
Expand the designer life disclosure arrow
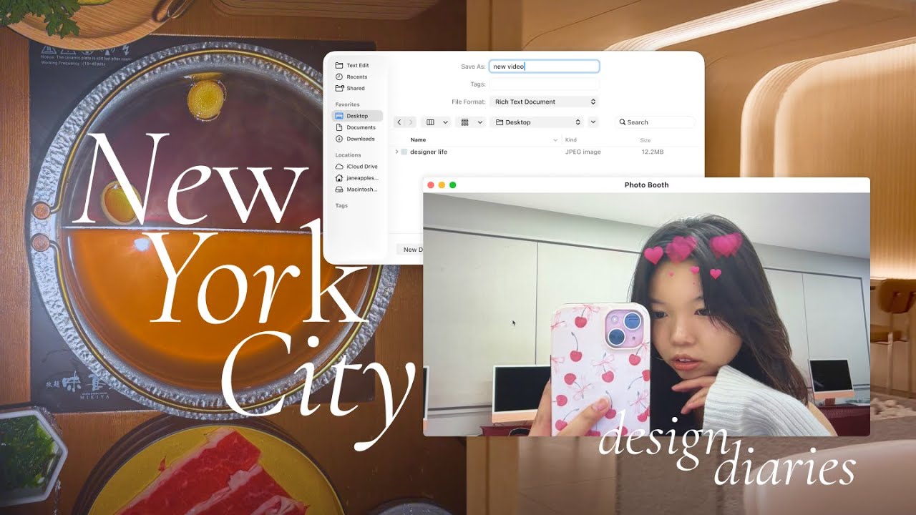(396, 152)
